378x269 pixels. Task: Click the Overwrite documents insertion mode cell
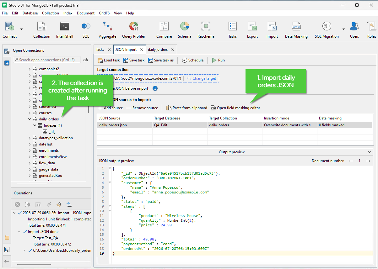point(289,125)
